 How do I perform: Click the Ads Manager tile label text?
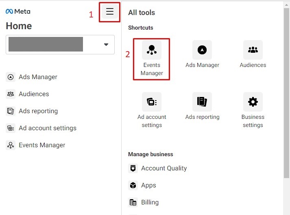pos(202,65)
